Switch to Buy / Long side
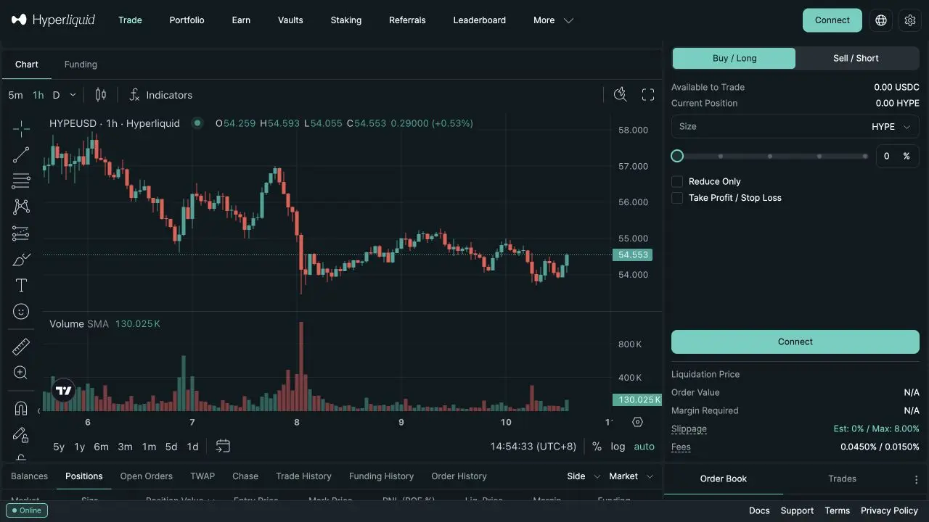Viewport: 929px width, 522px height. [734, 58]
